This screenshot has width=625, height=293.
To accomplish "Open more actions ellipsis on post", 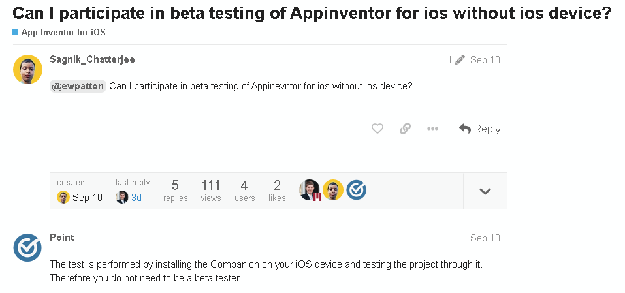I will click(432, 129).
